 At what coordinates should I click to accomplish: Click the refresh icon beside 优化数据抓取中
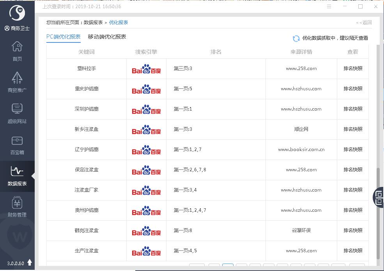click(x=296, y=38)
